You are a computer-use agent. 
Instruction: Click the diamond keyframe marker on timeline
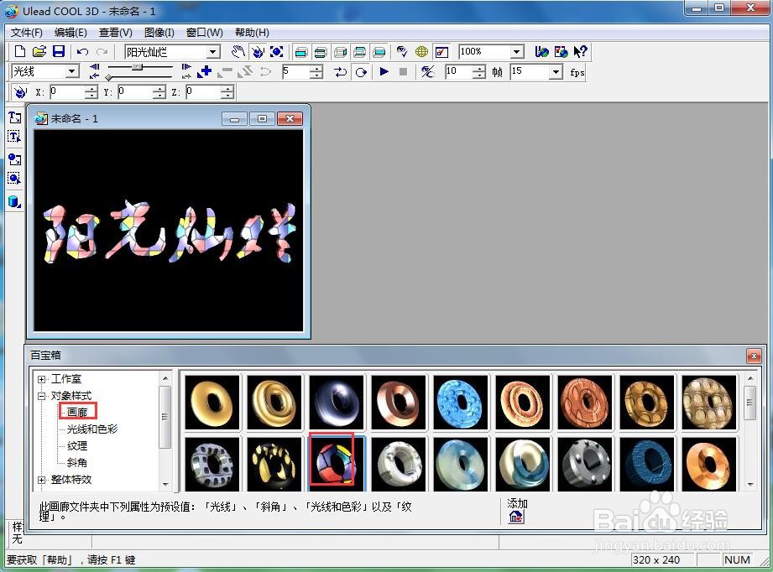108,77
